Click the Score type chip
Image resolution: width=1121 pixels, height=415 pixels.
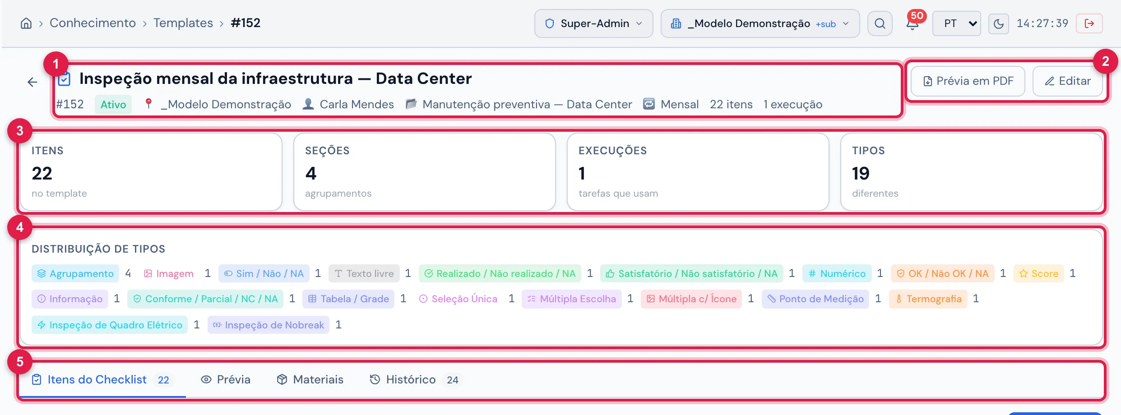click(x=1039, y=274)
